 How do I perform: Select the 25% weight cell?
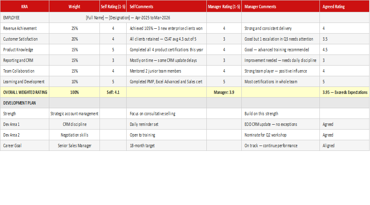coord(74,28)
